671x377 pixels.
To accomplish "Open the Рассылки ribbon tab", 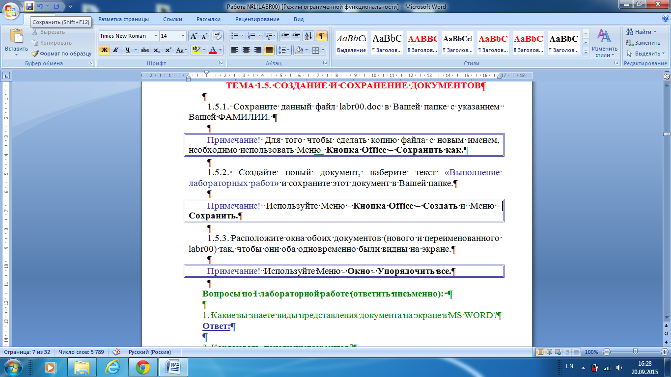I will pos(208,19).
